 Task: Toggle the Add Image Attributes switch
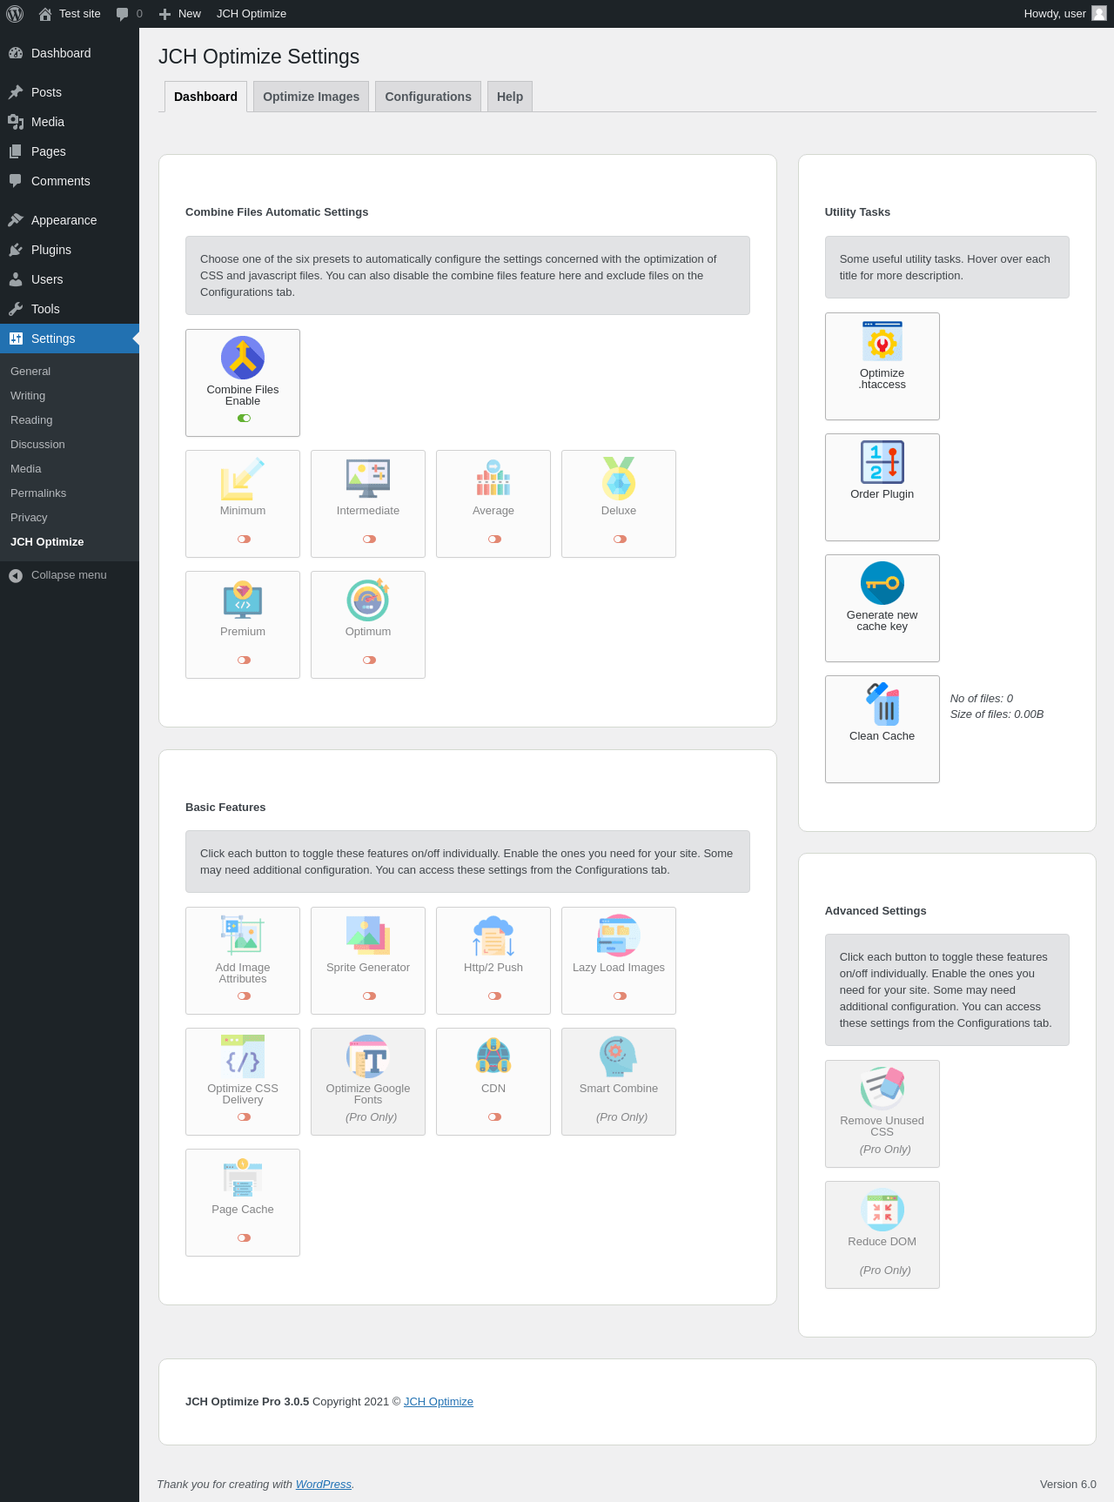tap(244, 996)
